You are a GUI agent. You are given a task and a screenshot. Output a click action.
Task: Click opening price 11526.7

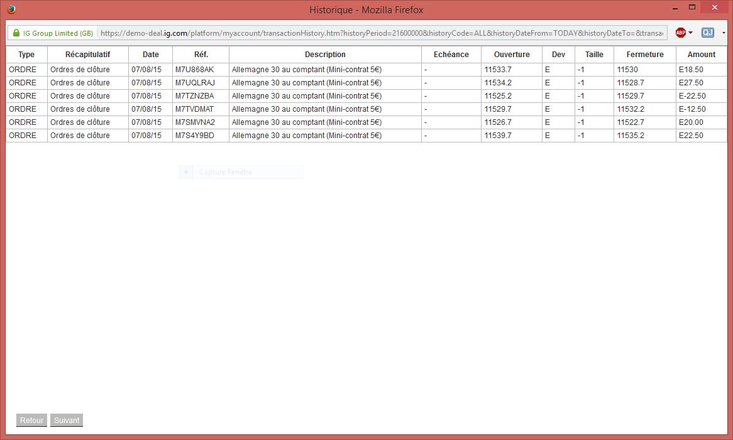point(498,122)
